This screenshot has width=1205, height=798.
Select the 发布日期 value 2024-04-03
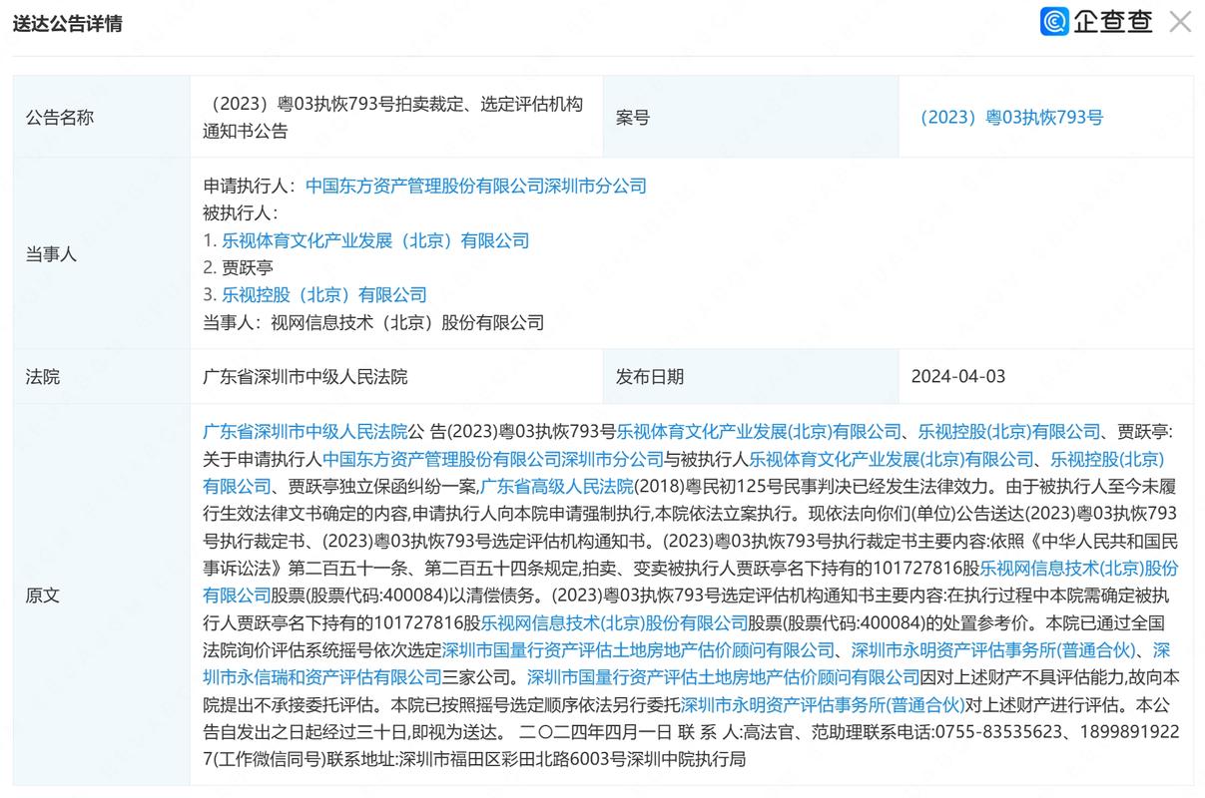click(957, 376)
